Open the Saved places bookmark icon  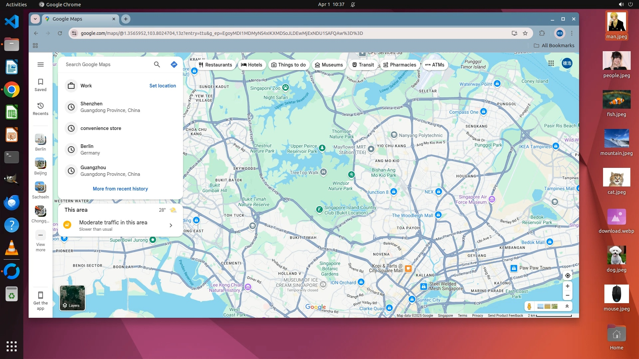point(41,82)
